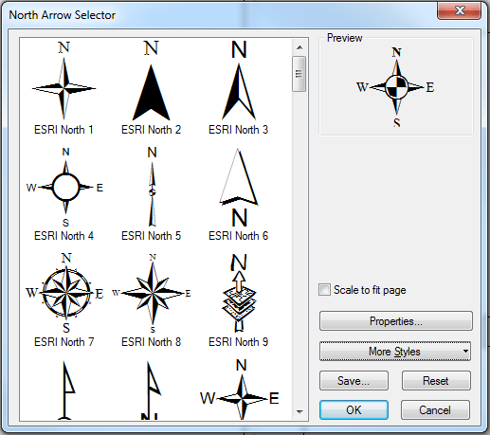This screenshot has width=490, height=435.
Task: Select the plain flag arrow in bottom row
Action: pyautogui.click(x=65, y=390)
